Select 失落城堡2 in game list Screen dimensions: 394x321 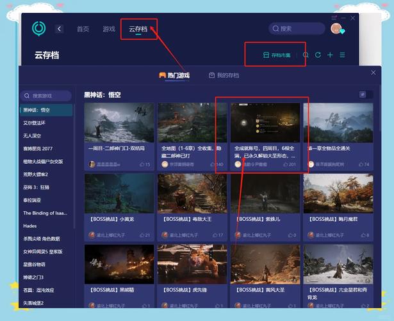[33, 303]
